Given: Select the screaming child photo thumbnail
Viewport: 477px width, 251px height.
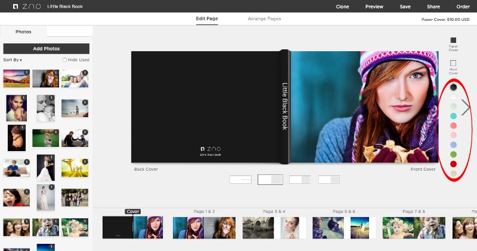Looking at the screenshot, I should (17, 197).
